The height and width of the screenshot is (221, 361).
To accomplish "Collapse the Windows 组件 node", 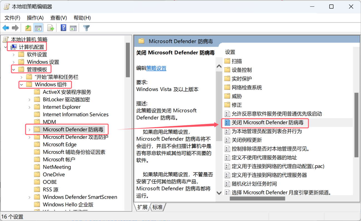I will (21, 85).
